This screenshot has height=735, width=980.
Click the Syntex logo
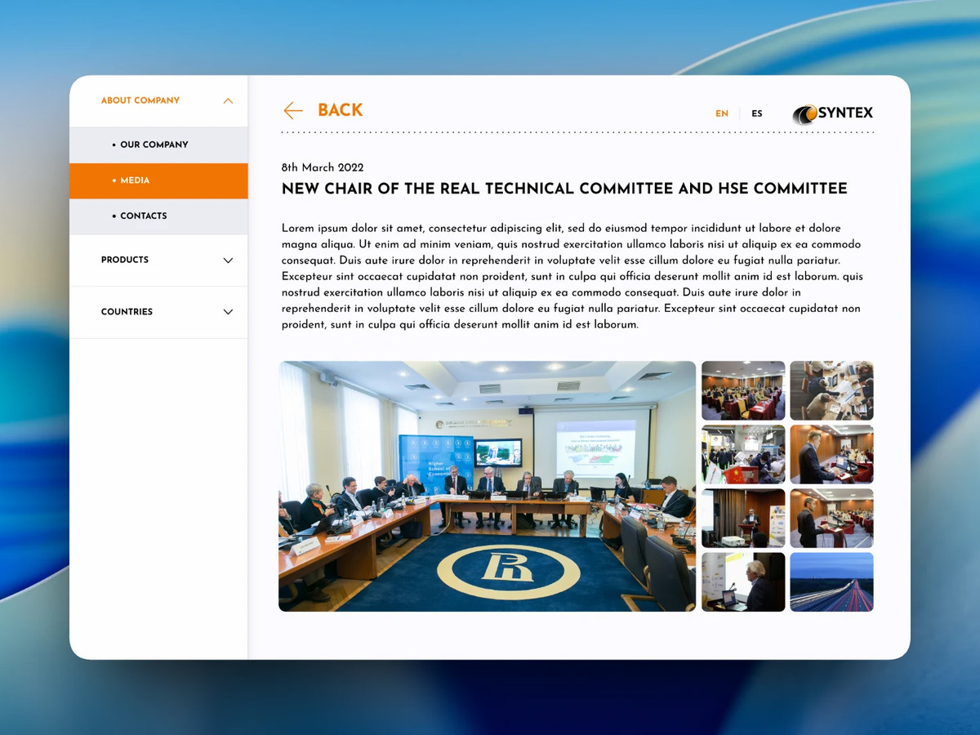tap(833, 114)
